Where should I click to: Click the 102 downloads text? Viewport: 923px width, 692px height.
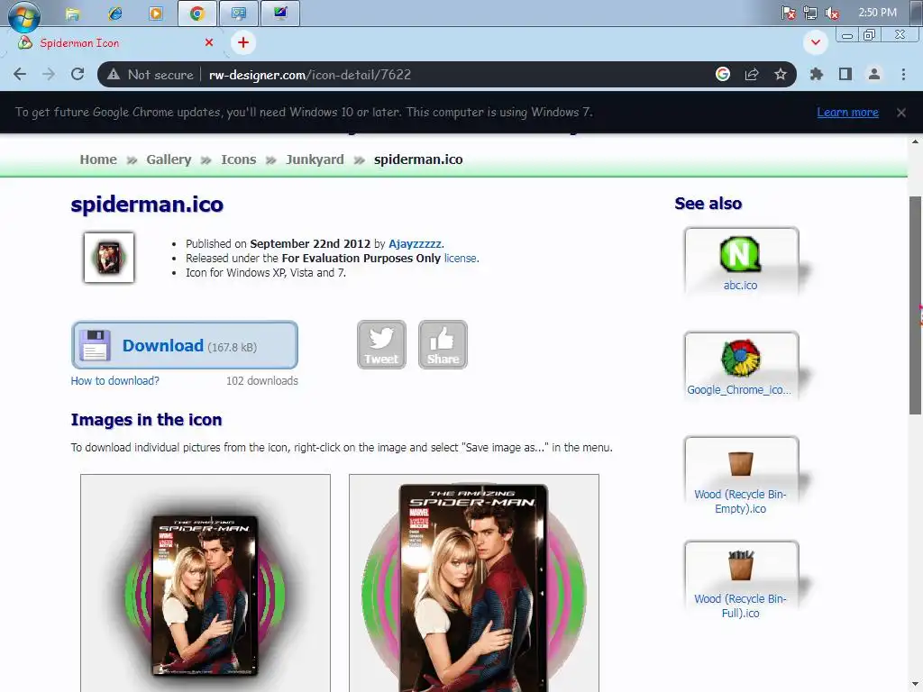click(262, 381)
